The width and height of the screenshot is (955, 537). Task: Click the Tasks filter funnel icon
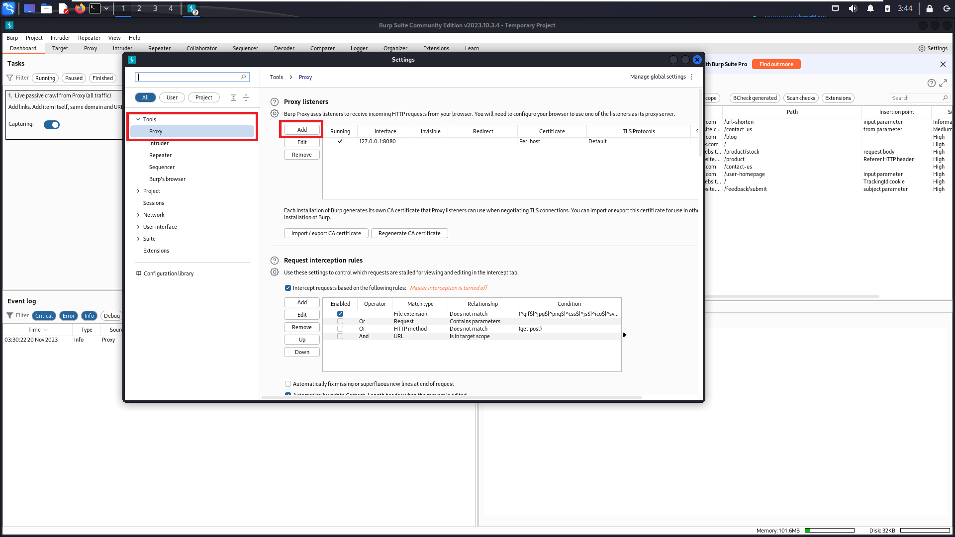pos(9,78)
